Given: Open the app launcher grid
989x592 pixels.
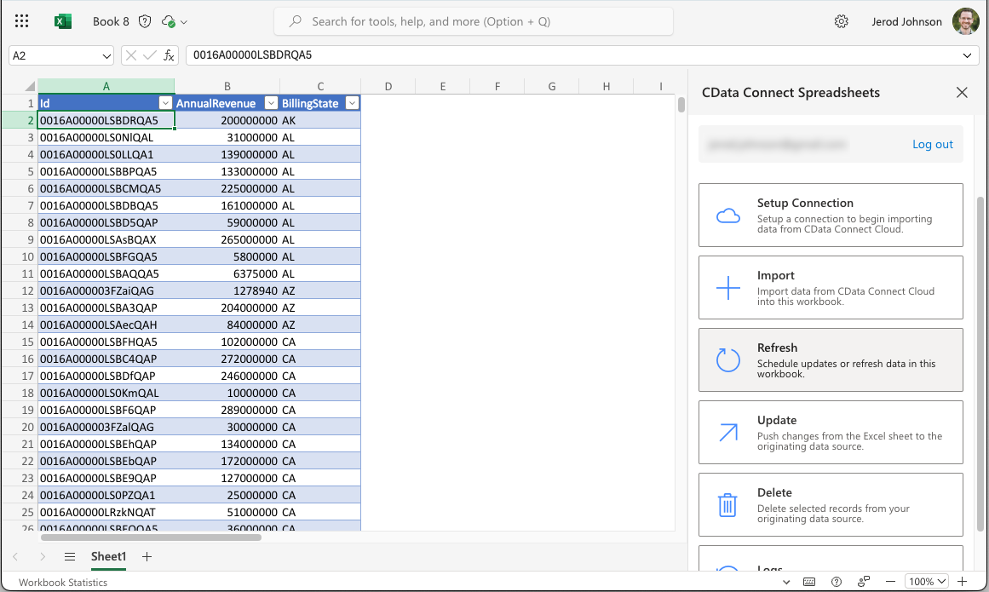Looking at the screenshot, I should click(22, 21).
